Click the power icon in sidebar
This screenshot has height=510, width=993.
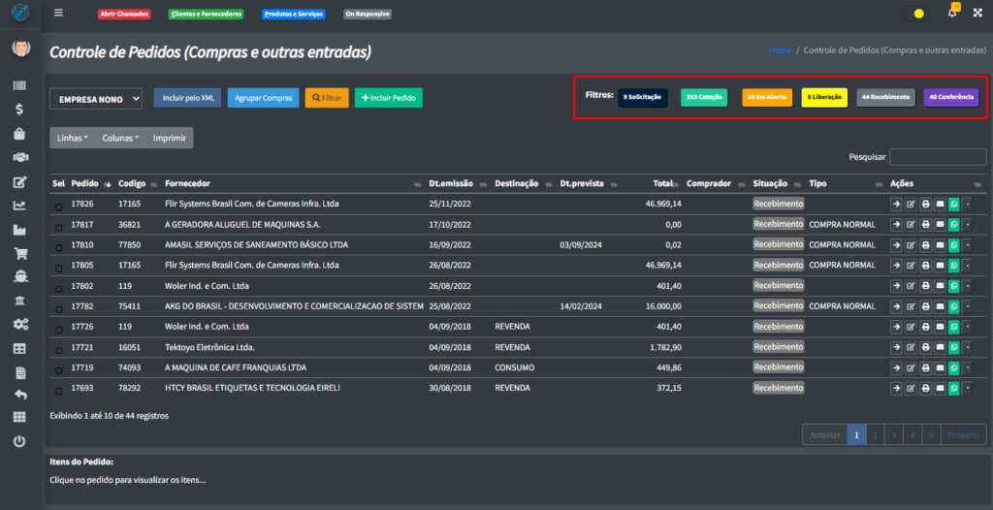19,441
